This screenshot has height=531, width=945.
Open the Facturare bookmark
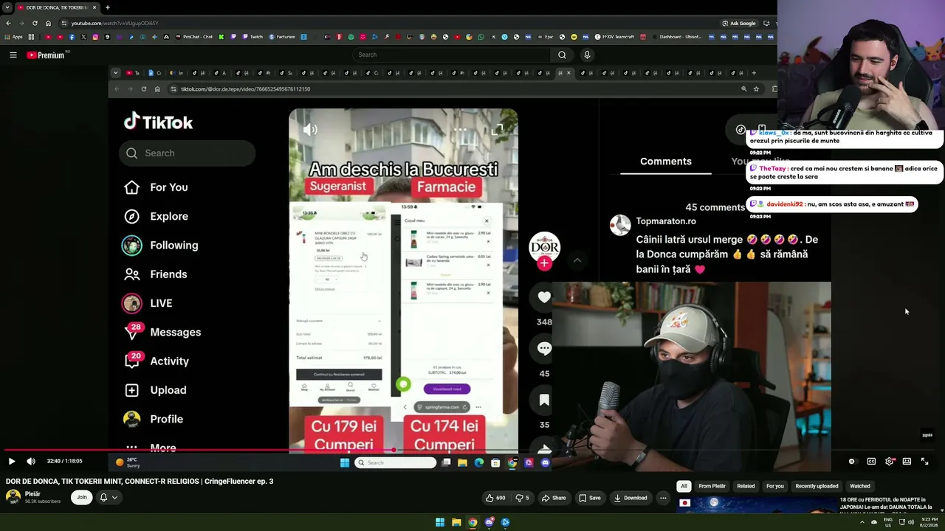pos(282,37)
